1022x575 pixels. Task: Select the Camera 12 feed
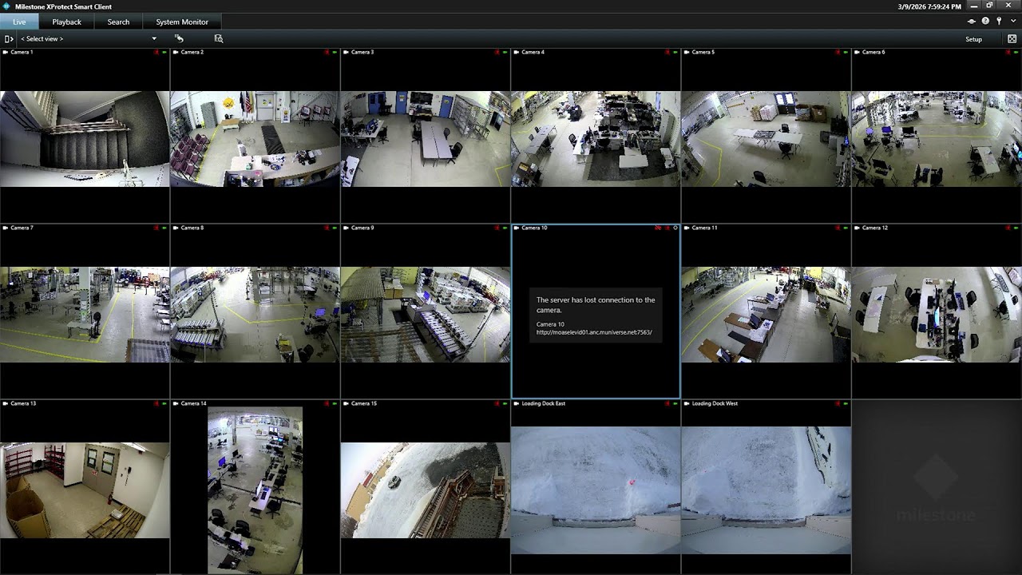coord(937,315)
